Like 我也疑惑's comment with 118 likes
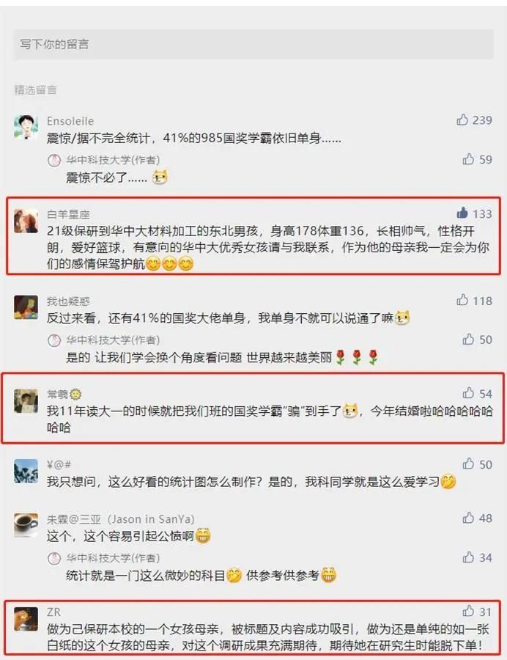 (x=462, y=300)
